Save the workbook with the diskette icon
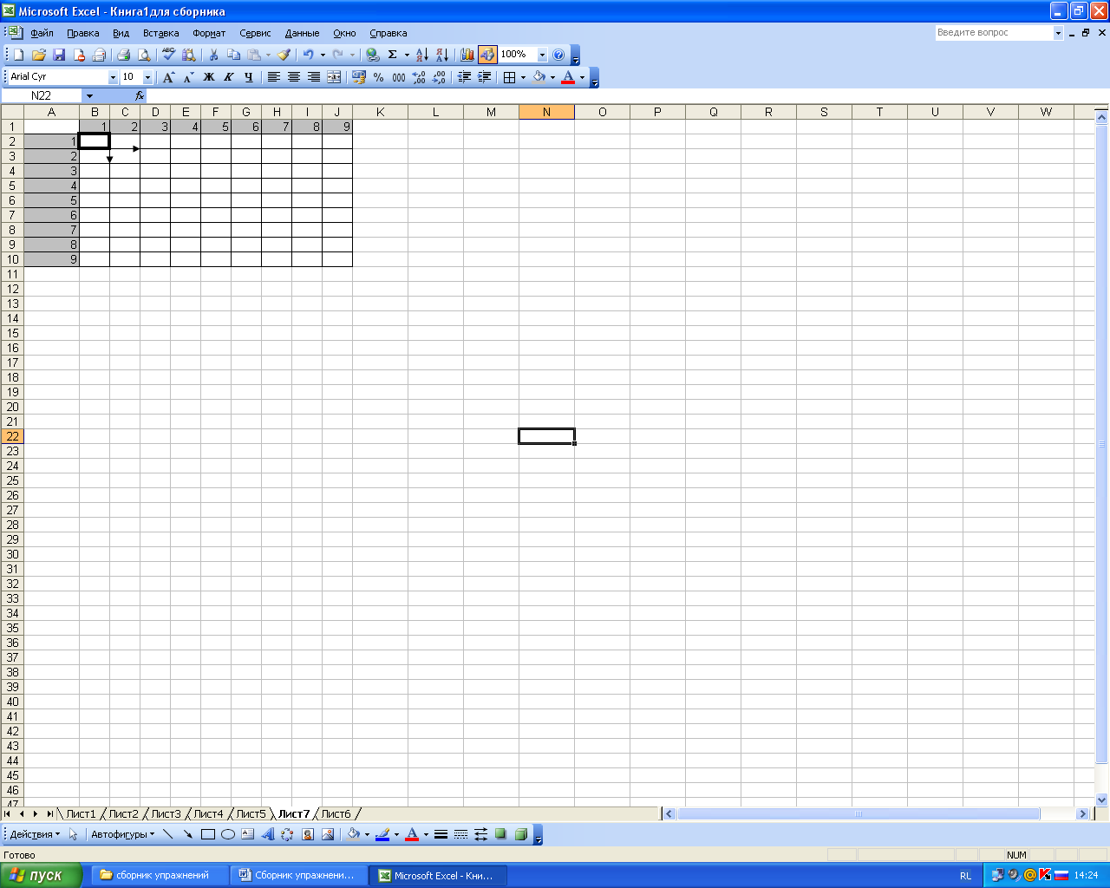 [x=59, y=55]
